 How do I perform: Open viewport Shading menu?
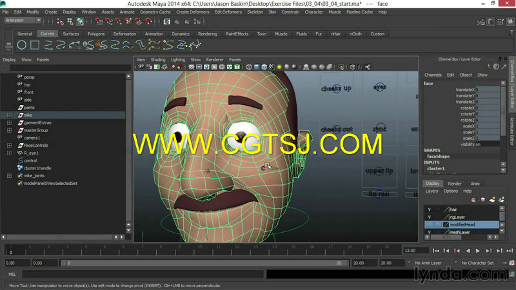tap(158, 60)
